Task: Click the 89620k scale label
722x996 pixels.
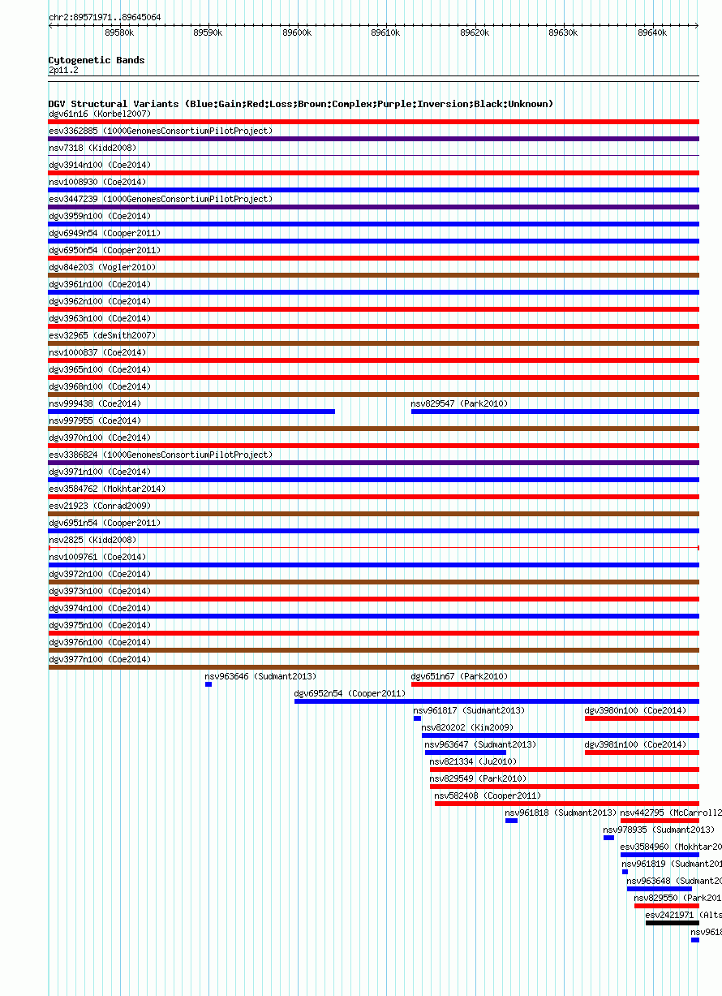Action: pos(475,32)
